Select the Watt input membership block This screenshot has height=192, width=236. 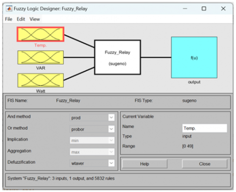coord(40,80)
